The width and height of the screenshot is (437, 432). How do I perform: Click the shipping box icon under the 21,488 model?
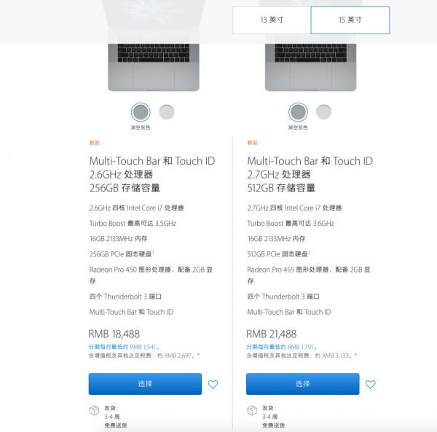tap(252, 410)
